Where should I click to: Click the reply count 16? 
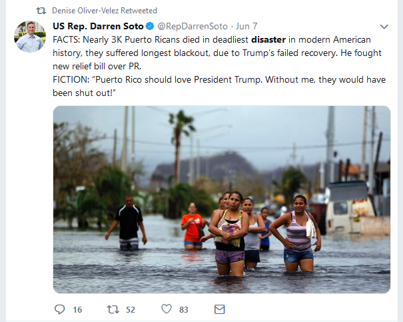pos(77,309)
